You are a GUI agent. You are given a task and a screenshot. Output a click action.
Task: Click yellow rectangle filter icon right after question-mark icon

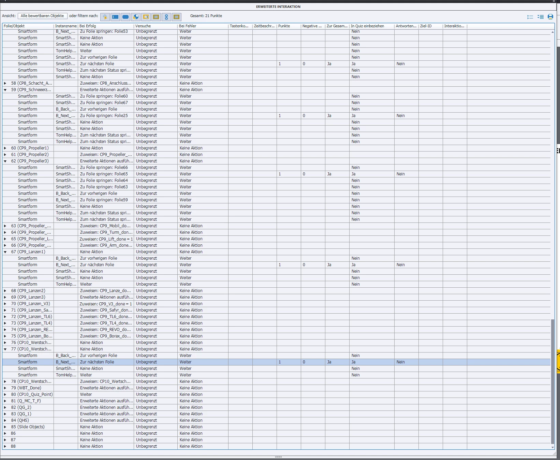[x=156, y=17]
